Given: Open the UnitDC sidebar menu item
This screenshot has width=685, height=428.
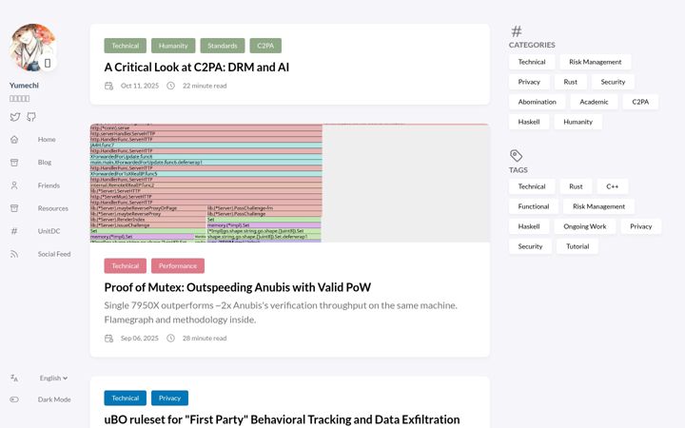Looking at the screenshot, I should coord(49,231).
